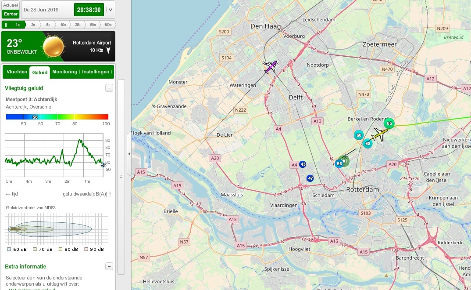Click the Meetpost 3: Achterdijk heading
The width and height of the screenshot is (471, 290).
pyautogui.click(x=31, y=99)
